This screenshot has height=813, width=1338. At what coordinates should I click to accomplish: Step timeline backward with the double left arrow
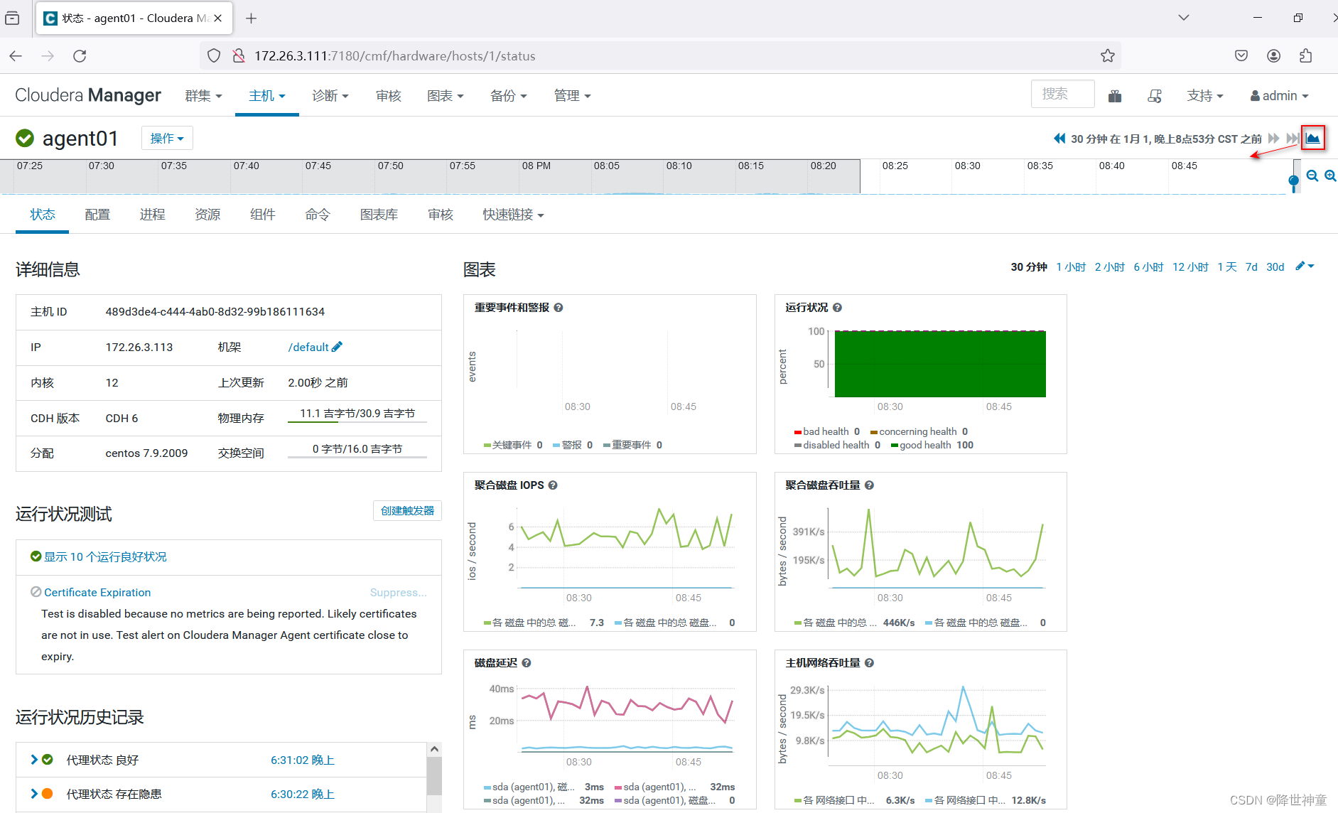pyautogui.click(x=1059, y=138)
